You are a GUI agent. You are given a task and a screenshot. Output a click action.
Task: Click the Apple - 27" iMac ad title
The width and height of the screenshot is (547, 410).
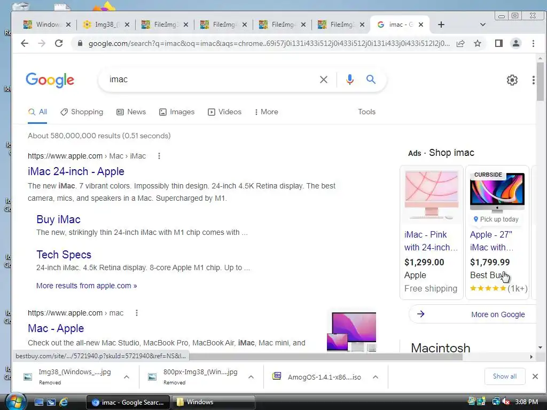coord(491,241)
